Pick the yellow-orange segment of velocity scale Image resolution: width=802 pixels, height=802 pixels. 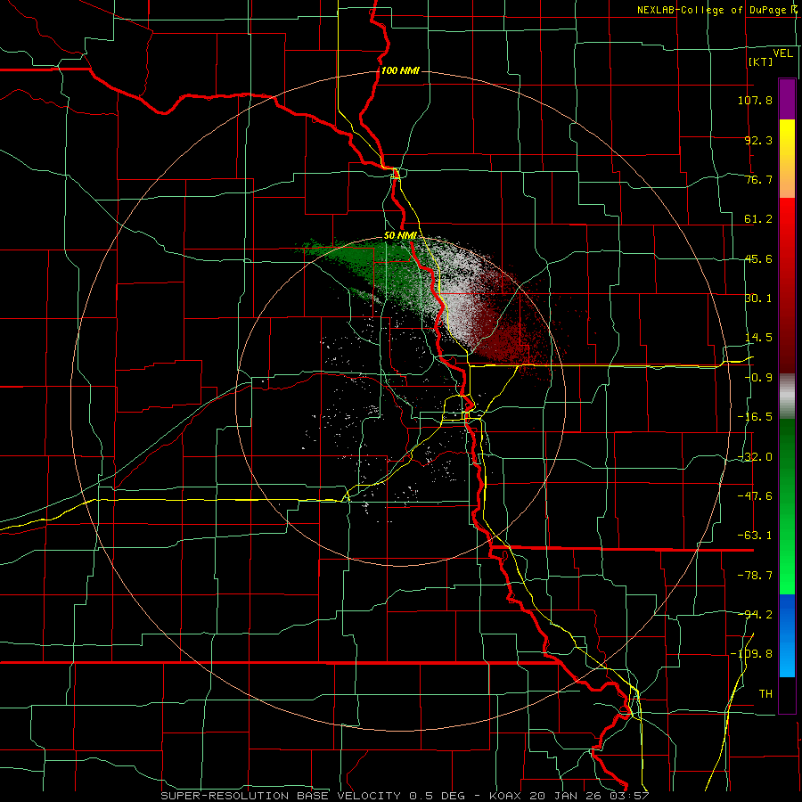(x=787, y=159)
